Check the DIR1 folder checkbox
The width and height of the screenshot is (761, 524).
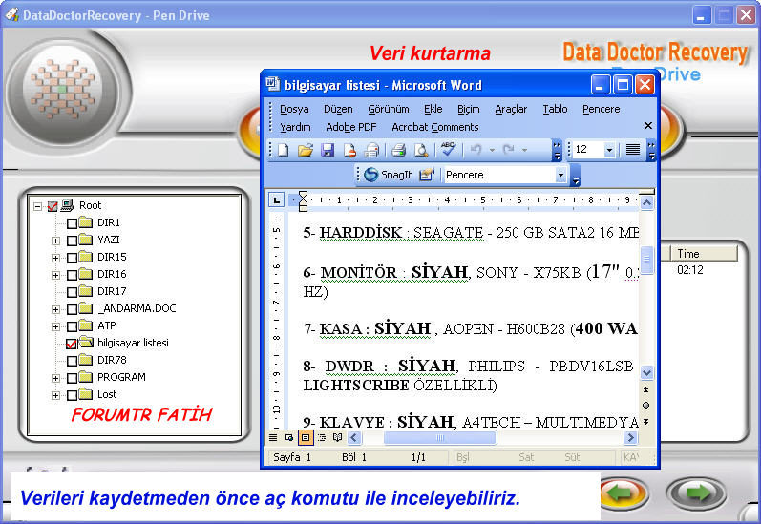(x=72, y=223)
